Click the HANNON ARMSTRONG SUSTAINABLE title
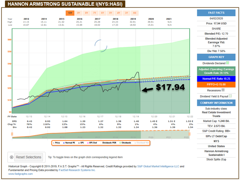 click(x=65, y=4)
